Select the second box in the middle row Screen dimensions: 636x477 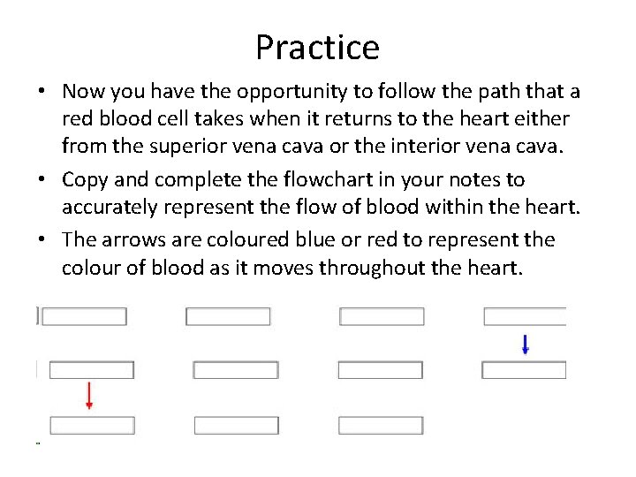tap(235, 370)
